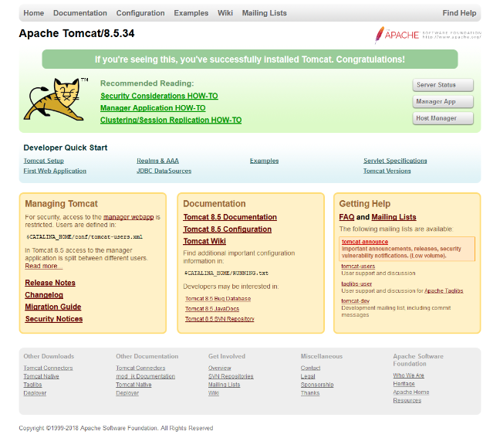500x438 pixels.
Task: Follow the Tomcat Setup quick start link
Action: (x=44, y=161)
